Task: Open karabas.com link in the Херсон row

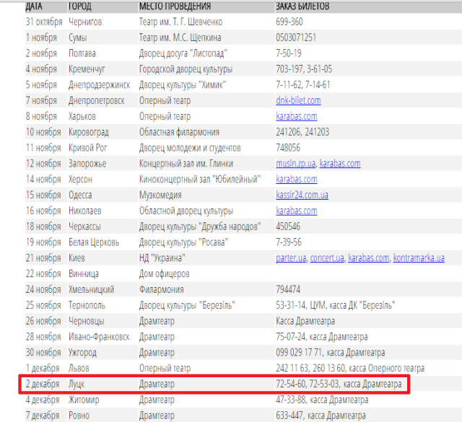Action: coord(296,179)
